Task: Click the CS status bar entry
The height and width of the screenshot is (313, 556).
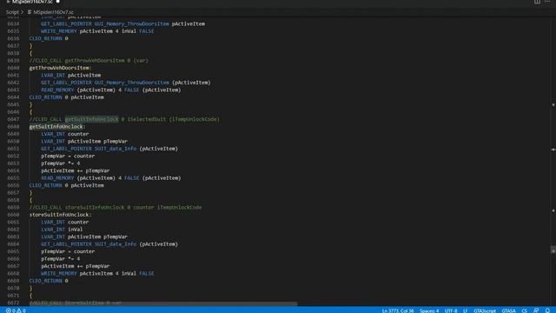Action: (524, 310)
